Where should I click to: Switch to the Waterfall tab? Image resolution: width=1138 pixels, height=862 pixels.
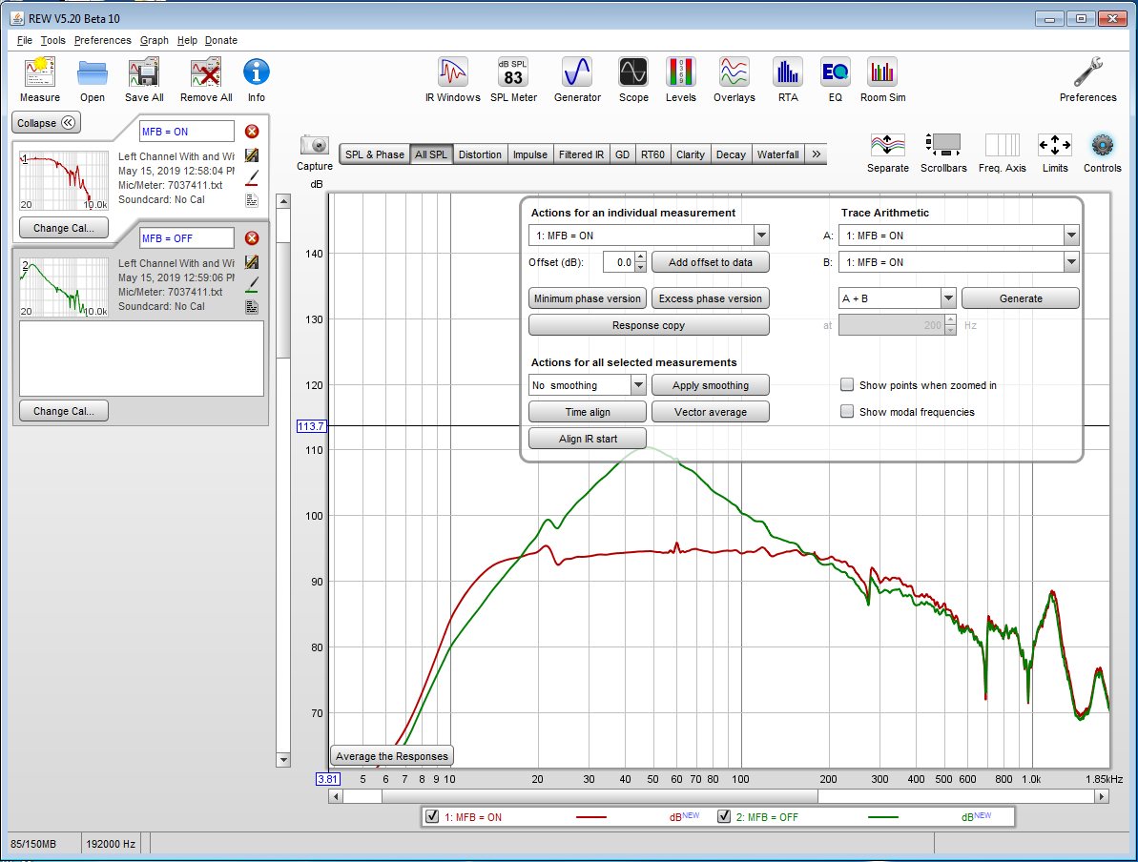coord(777,154)
